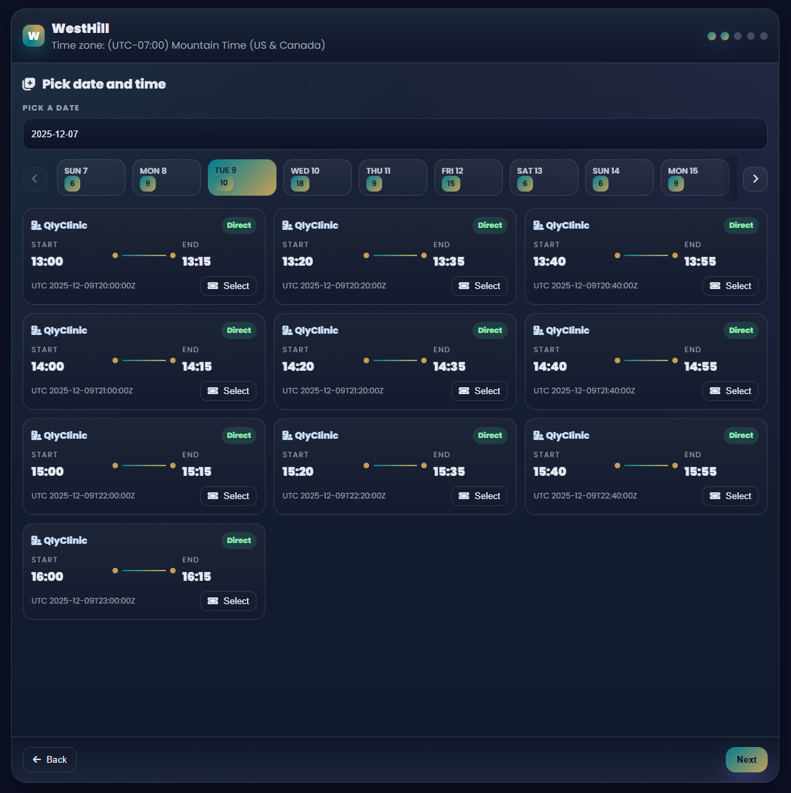The image size is (791, 793).
Task: Click the second step progress dot
Action: coord(724,36)
